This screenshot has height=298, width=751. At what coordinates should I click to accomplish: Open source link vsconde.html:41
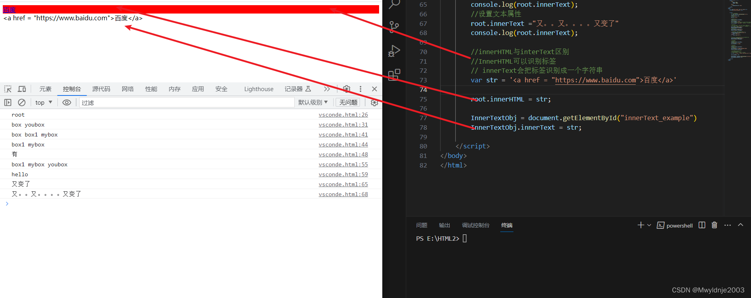point(343,134)
